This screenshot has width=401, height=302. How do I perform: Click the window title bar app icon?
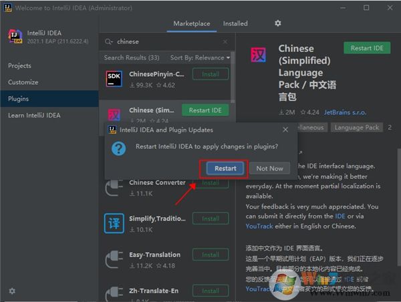pyautogui.click(x=7, y=7)
